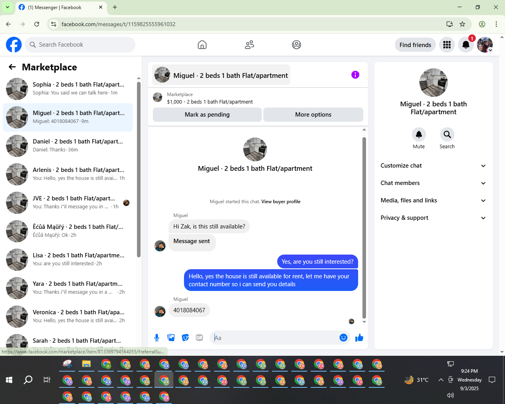Open the taskbar volume icon
Image resolution: width=505 pixels, height=404 pixels.
coord(450,395)
